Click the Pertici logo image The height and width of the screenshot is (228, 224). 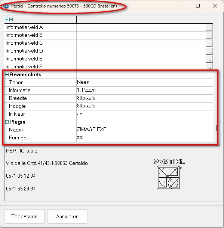169,174
